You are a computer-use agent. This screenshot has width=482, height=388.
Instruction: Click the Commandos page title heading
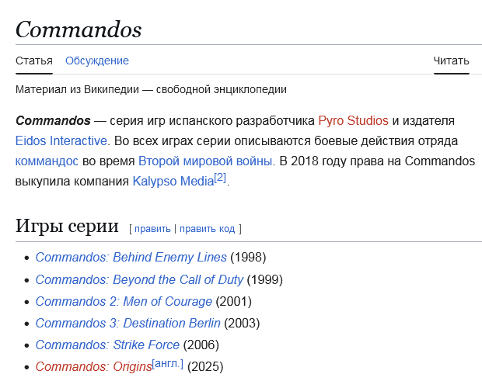(x=79, y=29)
